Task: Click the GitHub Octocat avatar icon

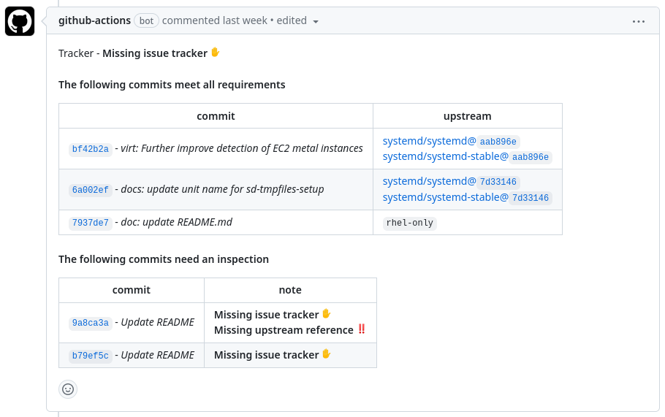Action: pos(20,22)
